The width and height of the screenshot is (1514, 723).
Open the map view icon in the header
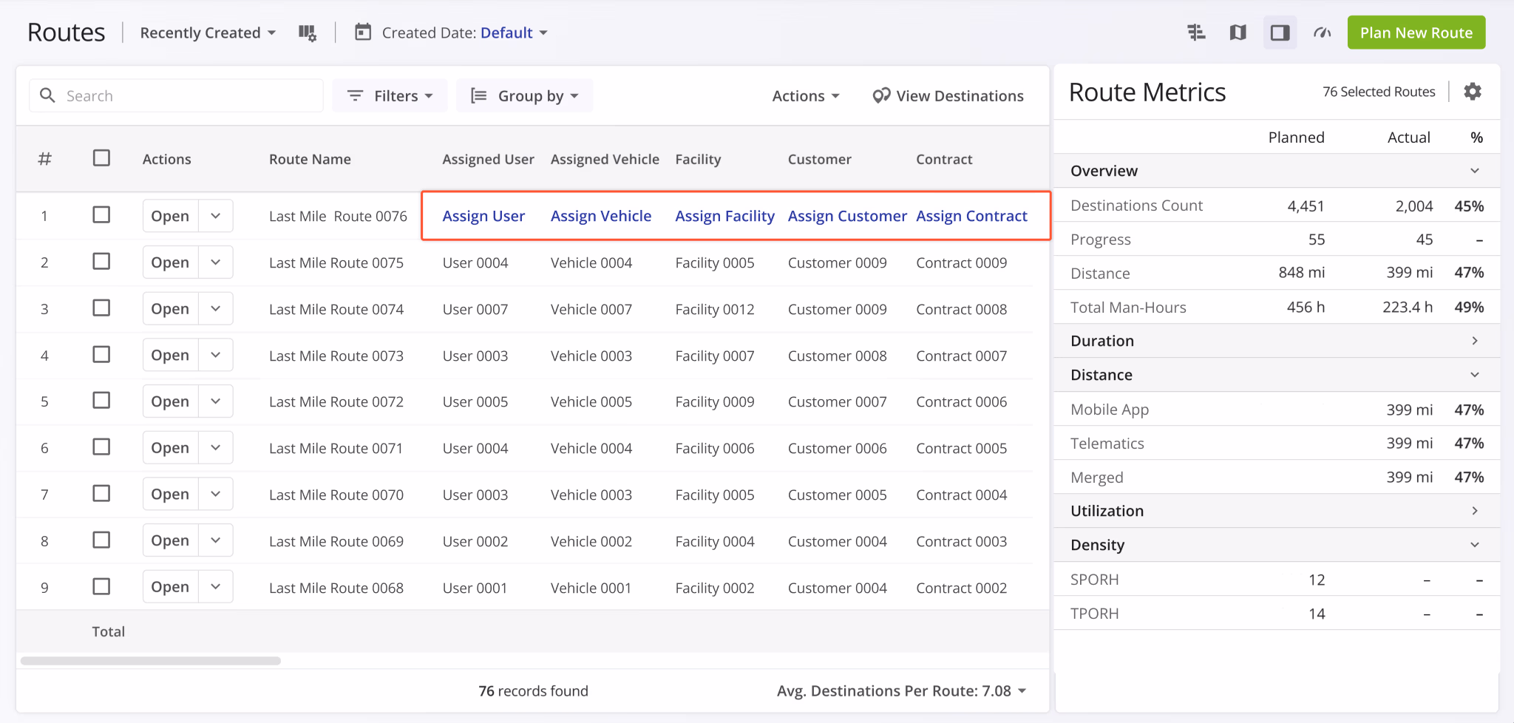tap(1238, 32)
